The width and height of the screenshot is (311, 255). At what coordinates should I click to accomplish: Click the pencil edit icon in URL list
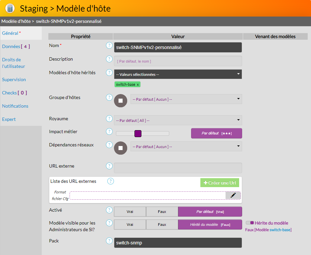pos(233,195)
